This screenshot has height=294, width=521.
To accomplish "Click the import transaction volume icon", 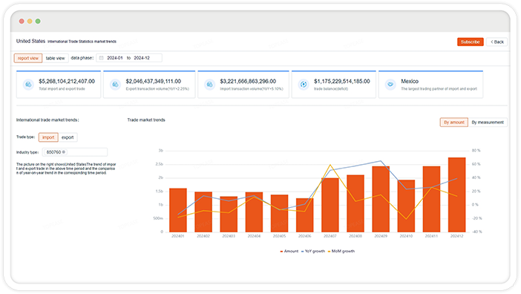I will pyautogui.click(x=210, y=85).
